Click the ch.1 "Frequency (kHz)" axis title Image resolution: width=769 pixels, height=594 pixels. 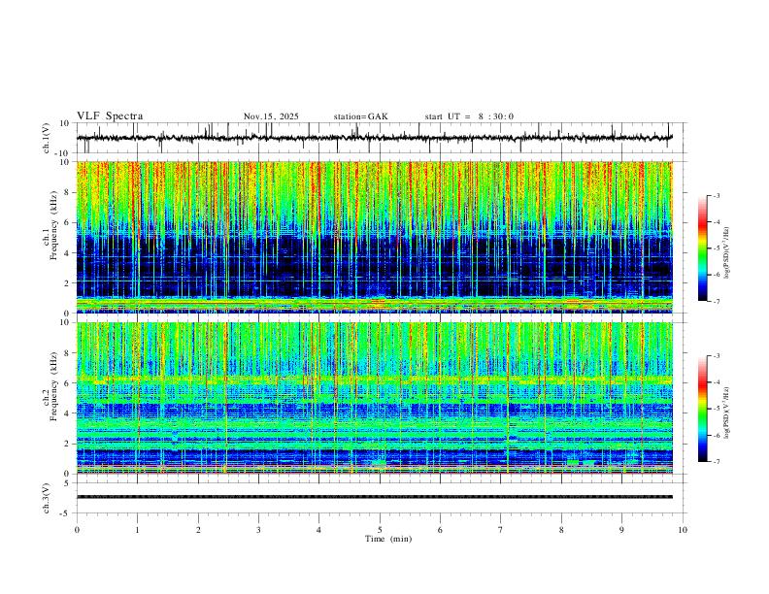pos(53,225)
